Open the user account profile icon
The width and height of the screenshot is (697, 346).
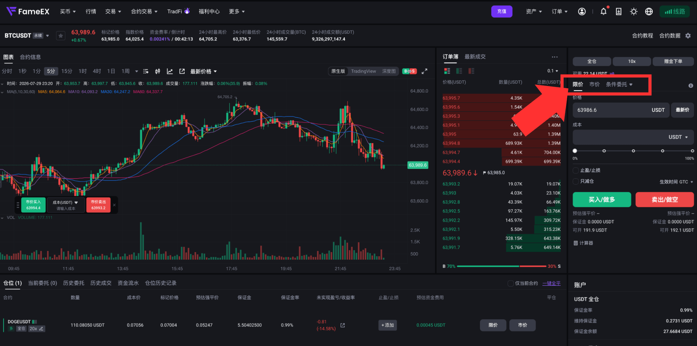point(582,12)
